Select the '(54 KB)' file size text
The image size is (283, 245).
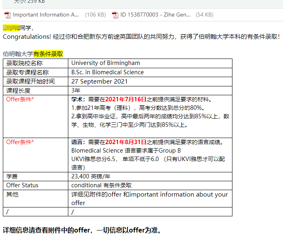pyautogui.click(x=205, y=15)
